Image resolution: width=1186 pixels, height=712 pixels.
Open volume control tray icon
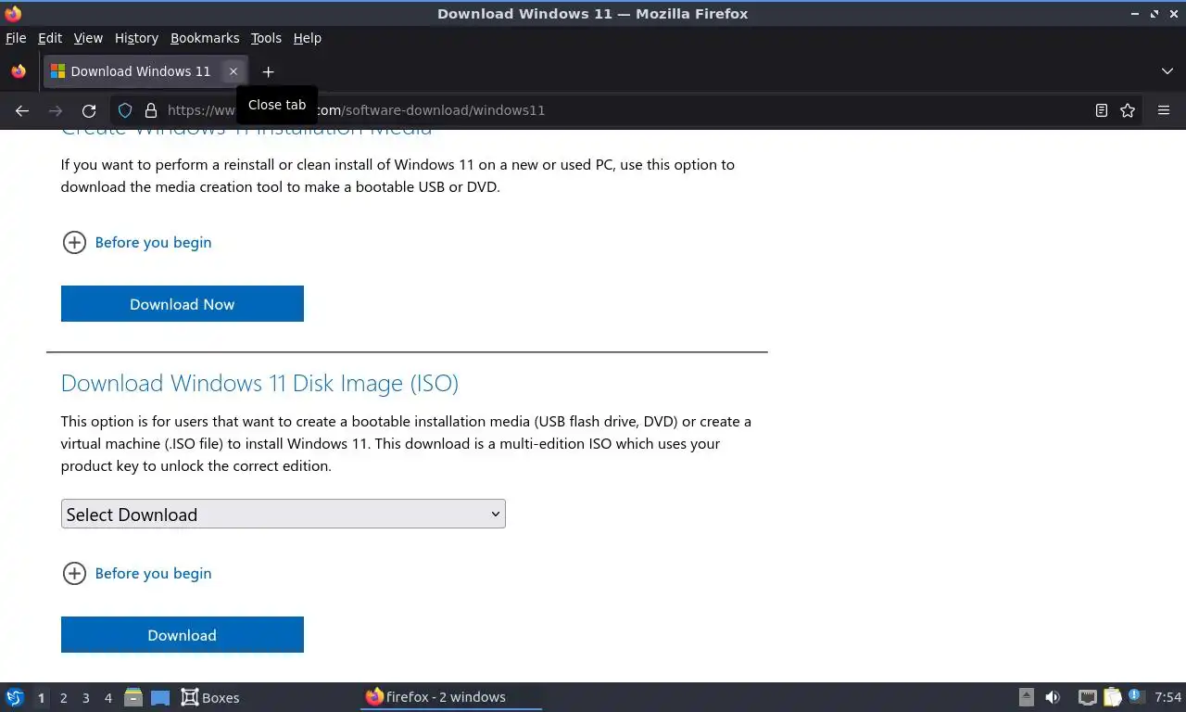pyautogui.click(x=1053, y=697)
